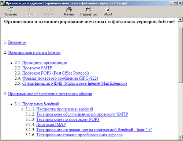
Task: Open Тестирование правил преобразования адресов link
Action: (x=79, y=135)
